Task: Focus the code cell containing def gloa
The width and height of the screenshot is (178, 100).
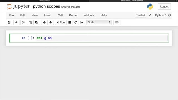Action: pyautogui.click(x=102, y=38)
